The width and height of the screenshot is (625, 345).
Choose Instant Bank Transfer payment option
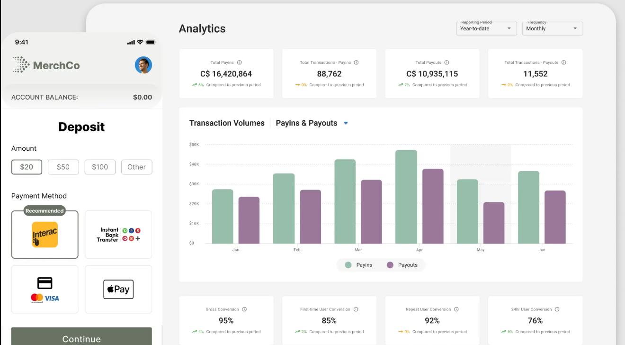coord(118,235)
